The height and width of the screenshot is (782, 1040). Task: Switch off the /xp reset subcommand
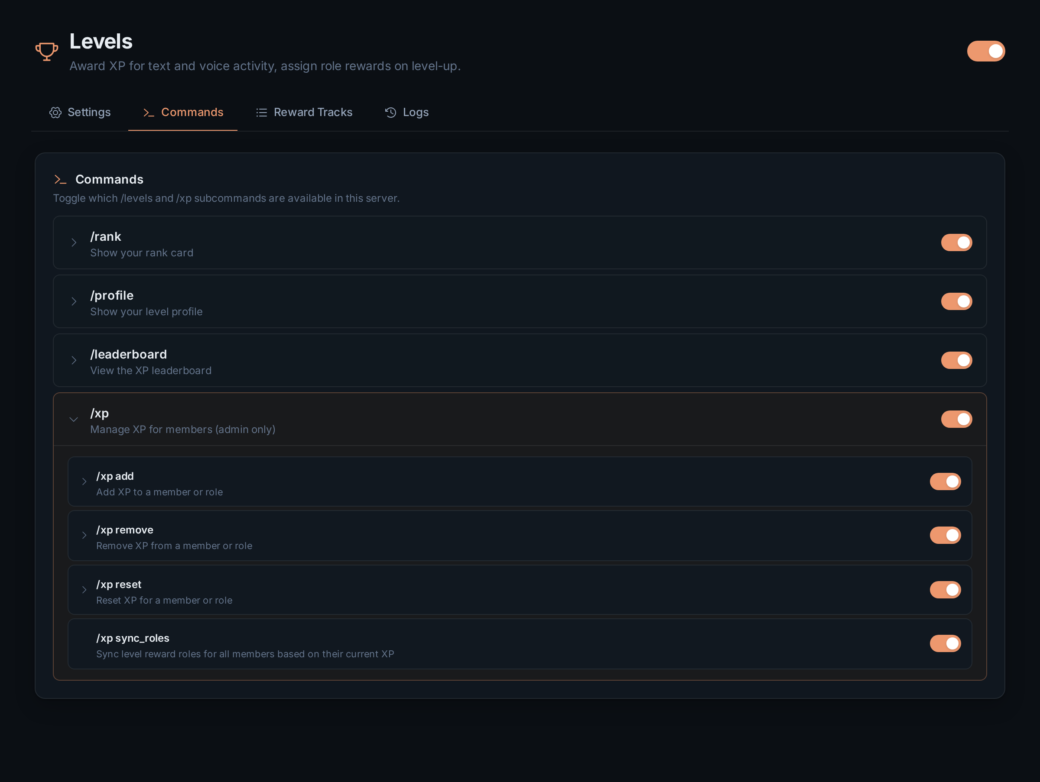945,589
